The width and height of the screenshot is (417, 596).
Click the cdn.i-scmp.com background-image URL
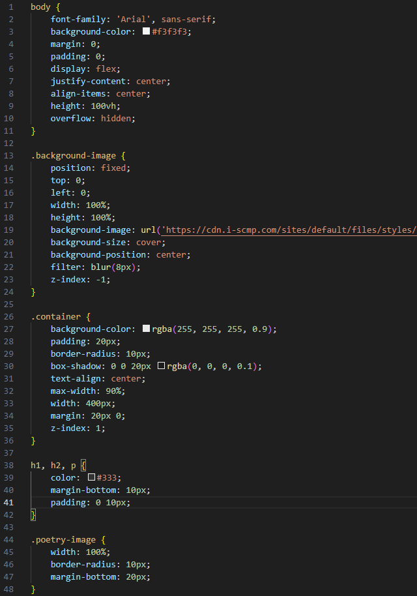coord(290,230)
